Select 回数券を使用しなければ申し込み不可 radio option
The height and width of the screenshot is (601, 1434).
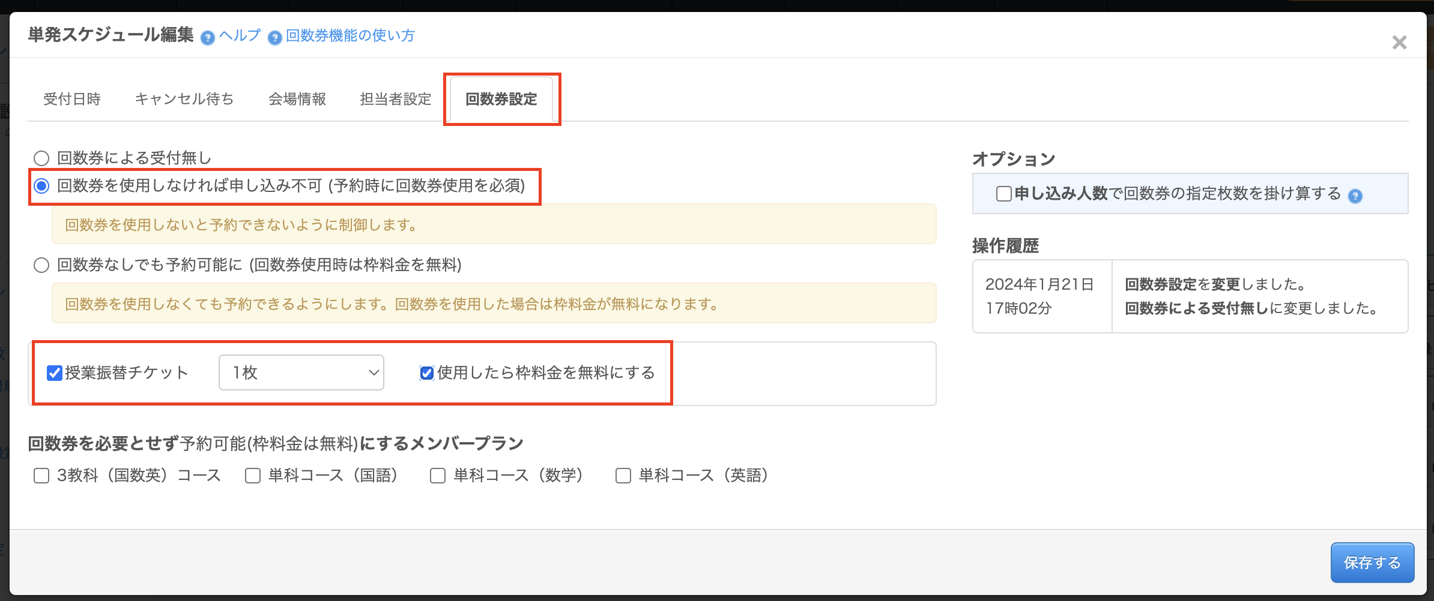41,186
